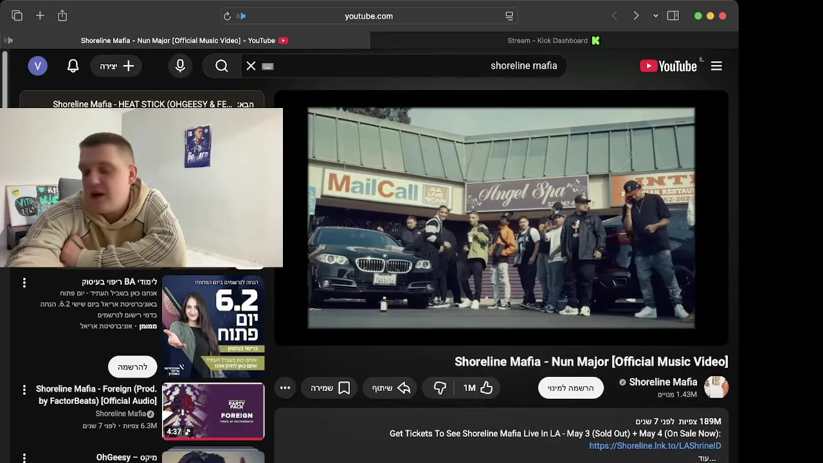Click the pinned tab speaker icon
Image resolution: width=823 pixels, height=463 pixels.
8,41
